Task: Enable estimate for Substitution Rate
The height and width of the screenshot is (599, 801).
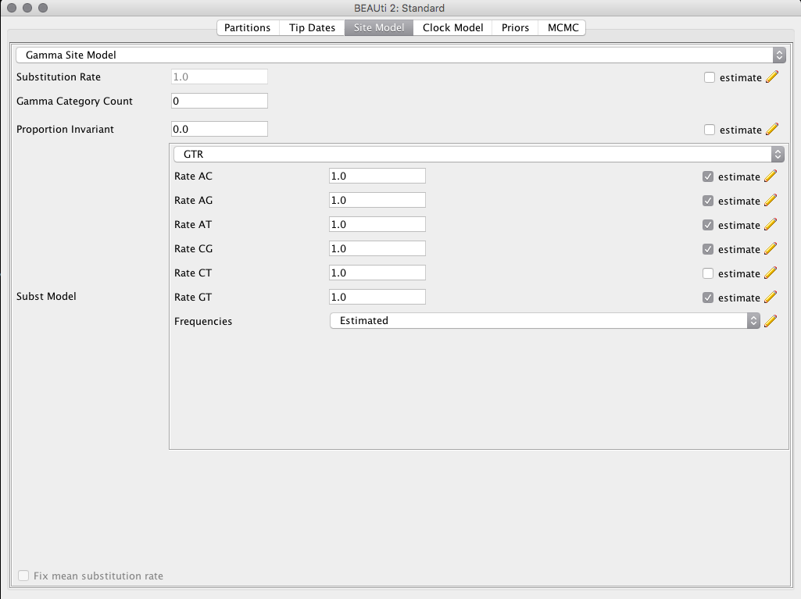Action: [709, 77]
